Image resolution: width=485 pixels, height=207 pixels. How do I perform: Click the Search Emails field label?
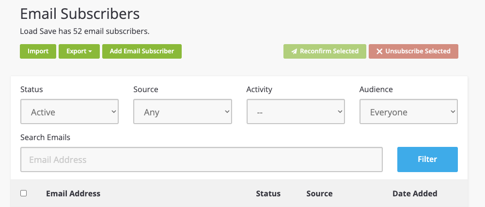pyautogui.click(x=46, y=137)
